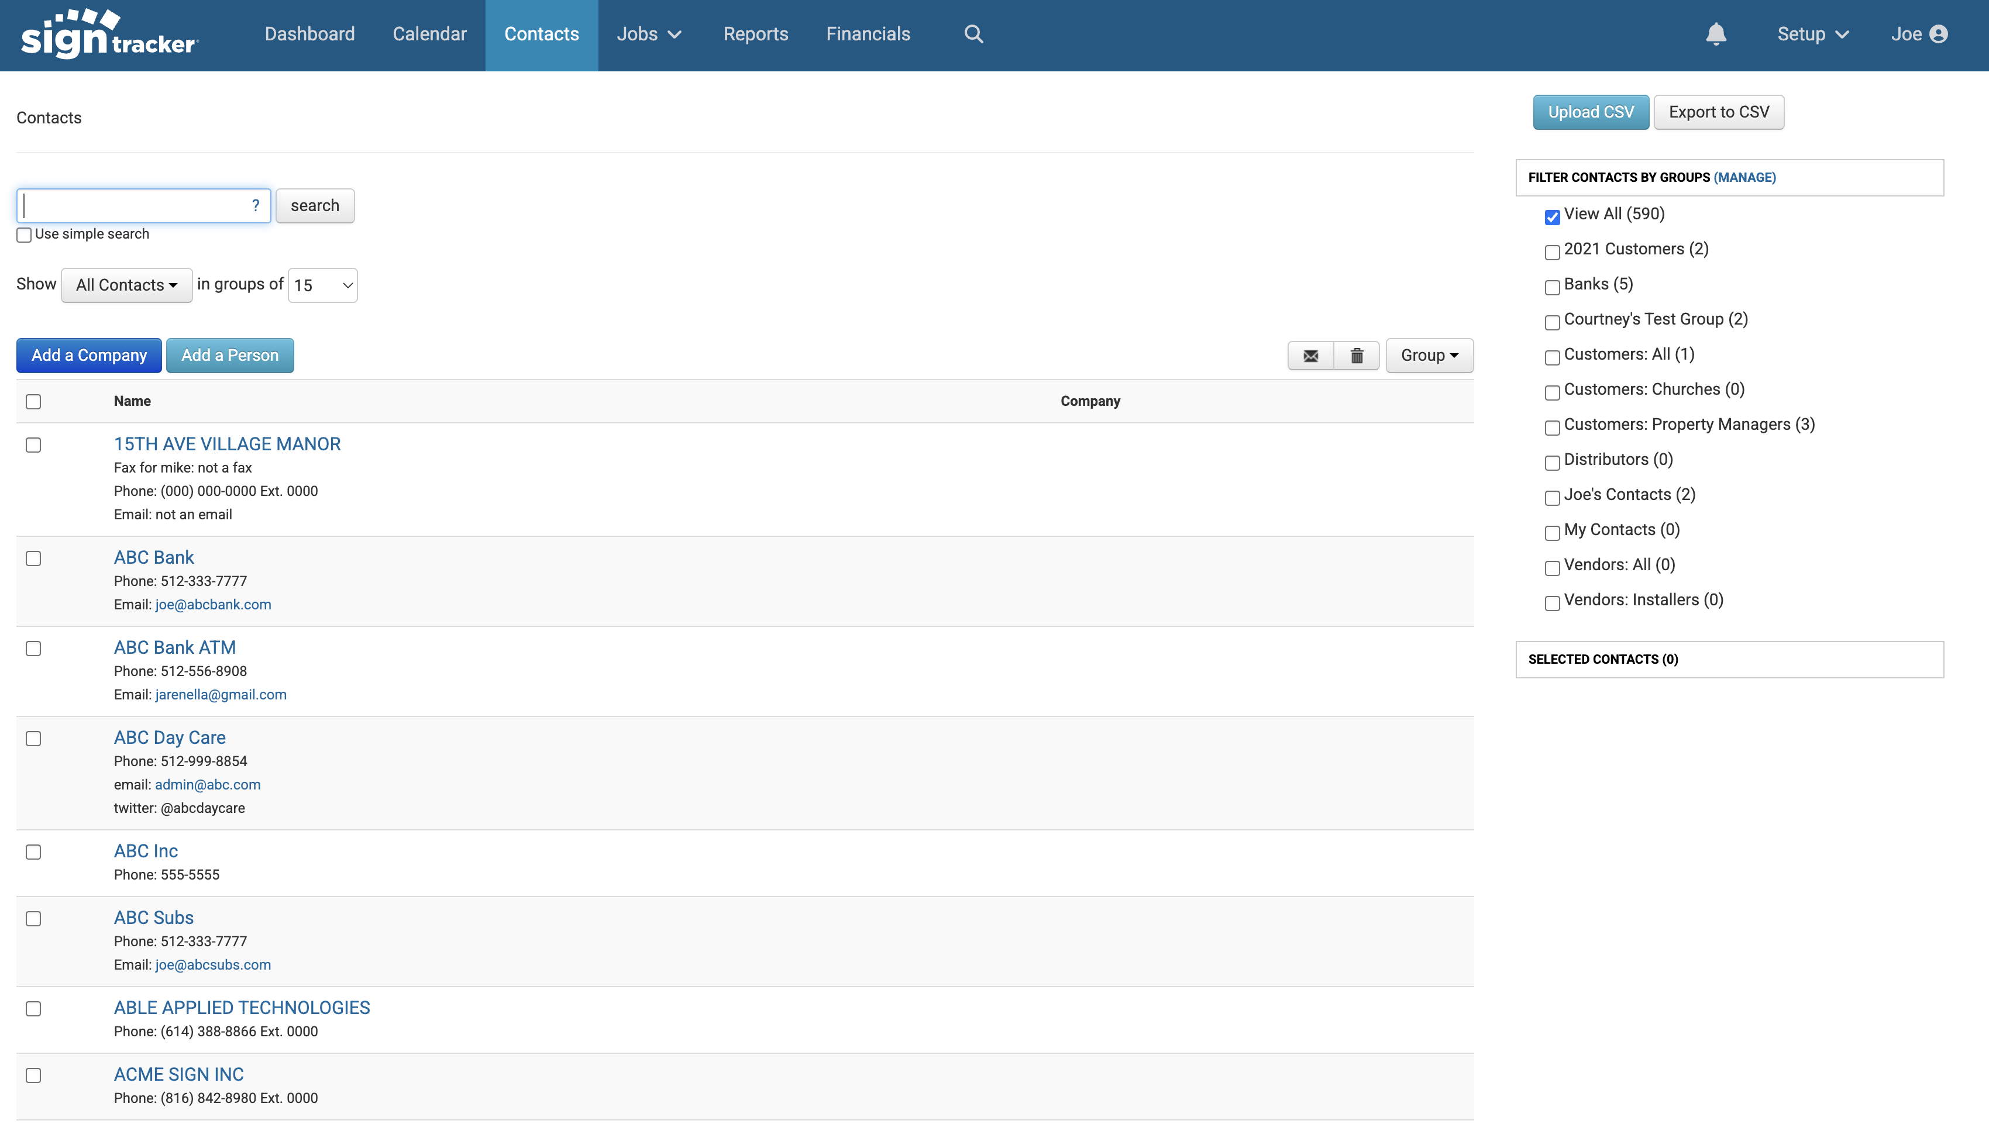The width and height of the screenshot is (1989, 1124).
Task: Open the Reports tab
Action: [755, 34]
